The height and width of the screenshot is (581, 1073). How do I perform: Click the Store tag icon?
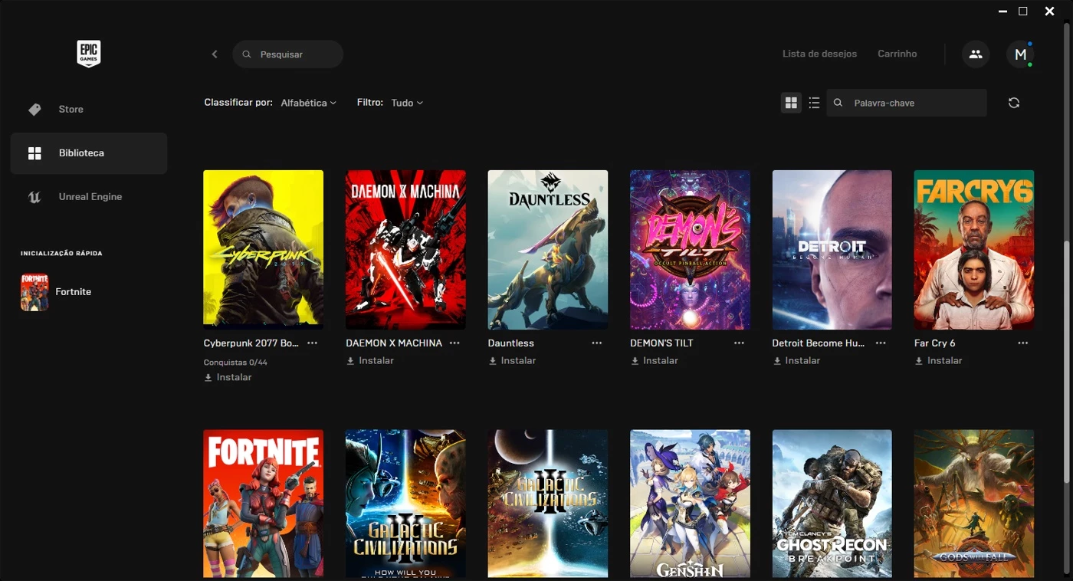(x=34, y=110)
